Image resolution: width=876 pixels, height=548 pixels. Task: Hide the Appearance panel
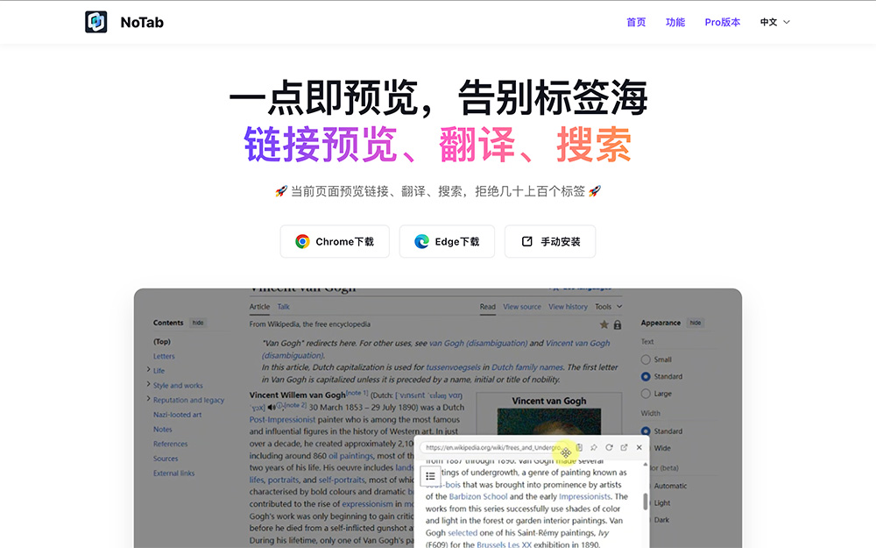click(x=695, y=323)
